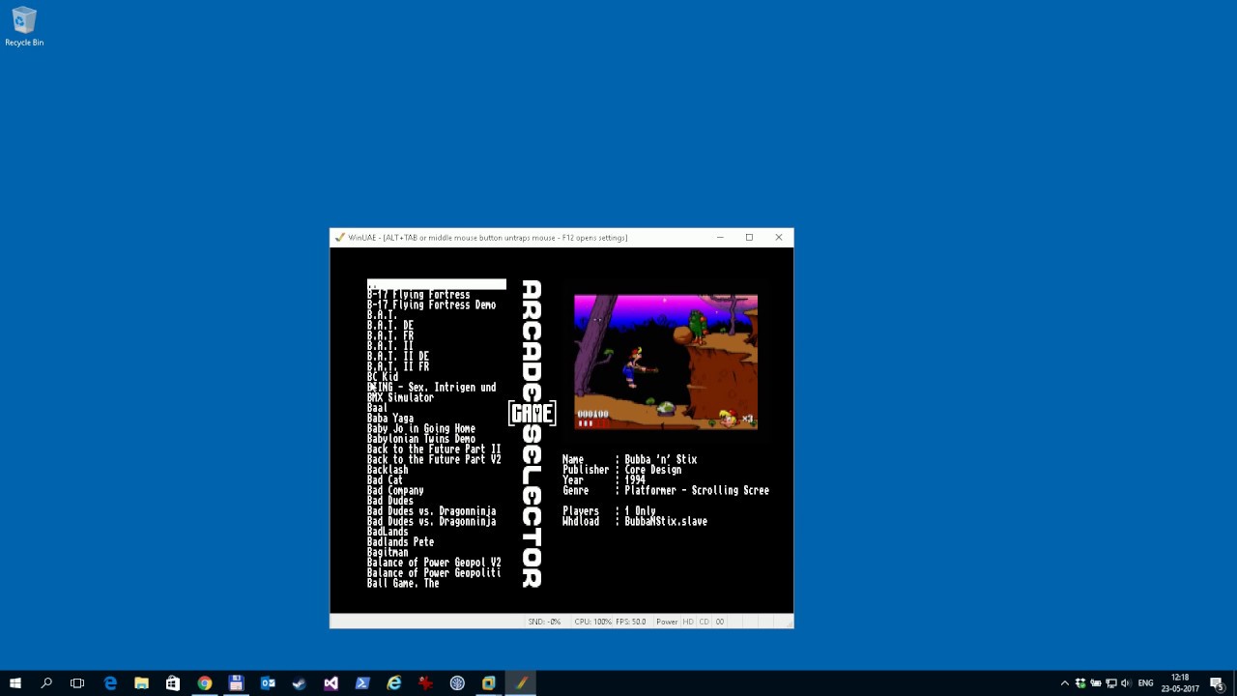
Task: Open the Action Center notifications
Action: [1217, 683]
